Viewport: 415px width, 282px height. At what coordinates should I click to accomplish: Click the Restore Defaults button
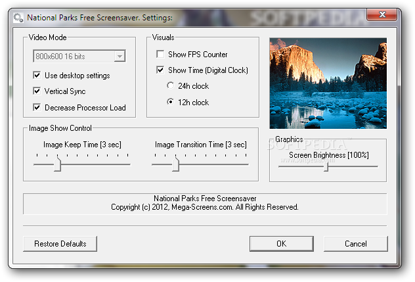(x=60, y=244)
